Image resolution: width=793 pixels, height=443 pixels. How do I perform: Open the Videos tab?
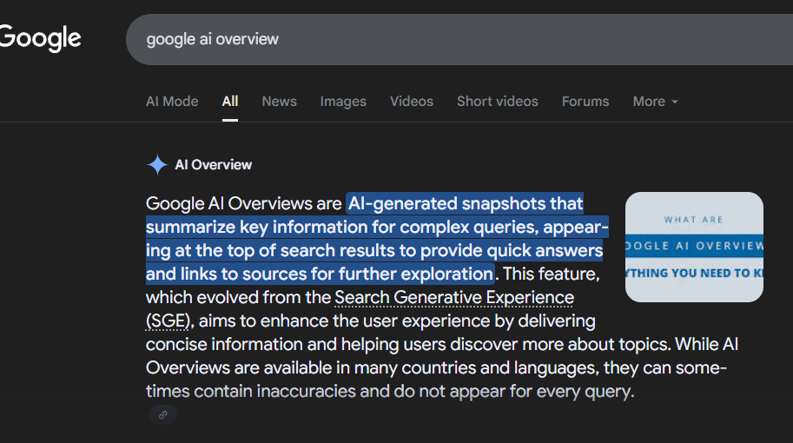[x=412, y=102]
